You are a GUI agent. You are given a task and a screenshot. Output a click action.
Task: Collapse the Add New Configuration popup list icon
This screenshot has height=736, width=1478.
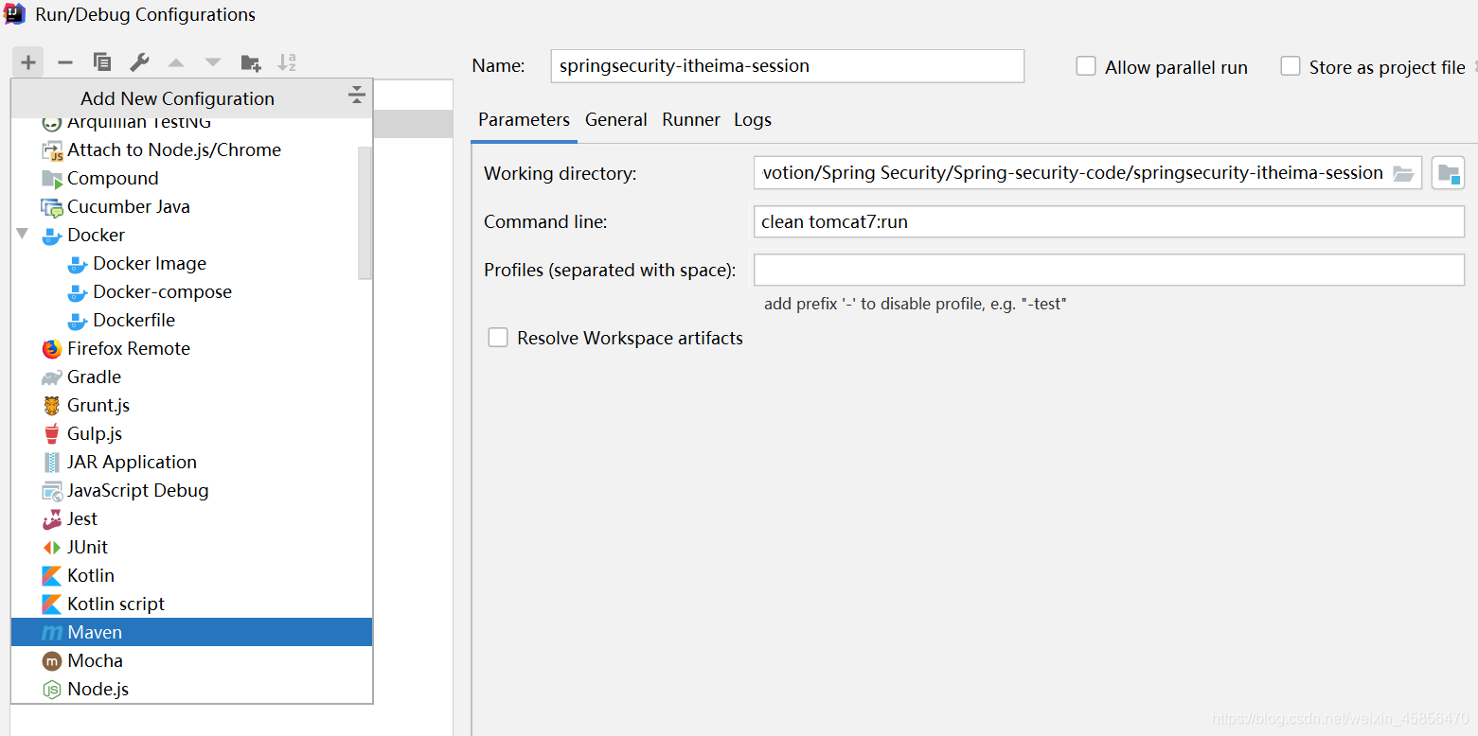tap(356, 95)
